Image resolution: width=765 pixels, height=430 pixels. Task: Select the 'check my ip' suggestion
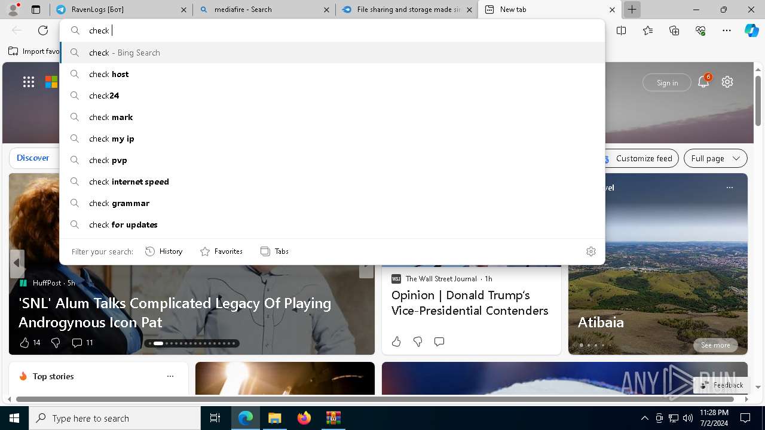point(332,139)
